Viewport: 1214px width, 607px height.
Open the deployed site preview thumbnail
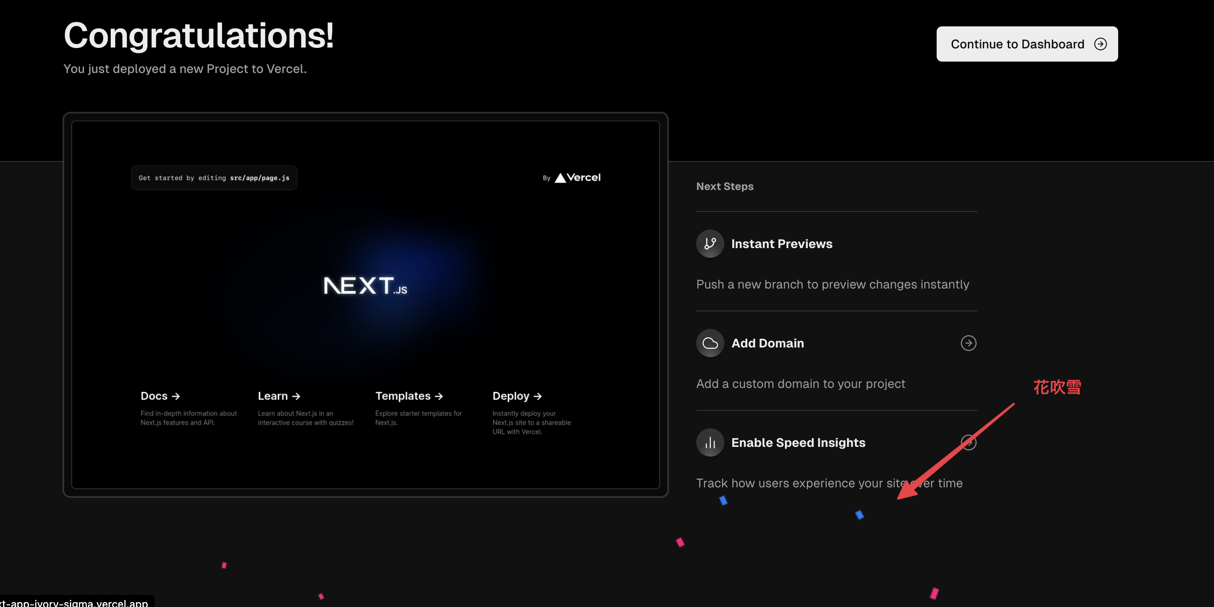365,305
